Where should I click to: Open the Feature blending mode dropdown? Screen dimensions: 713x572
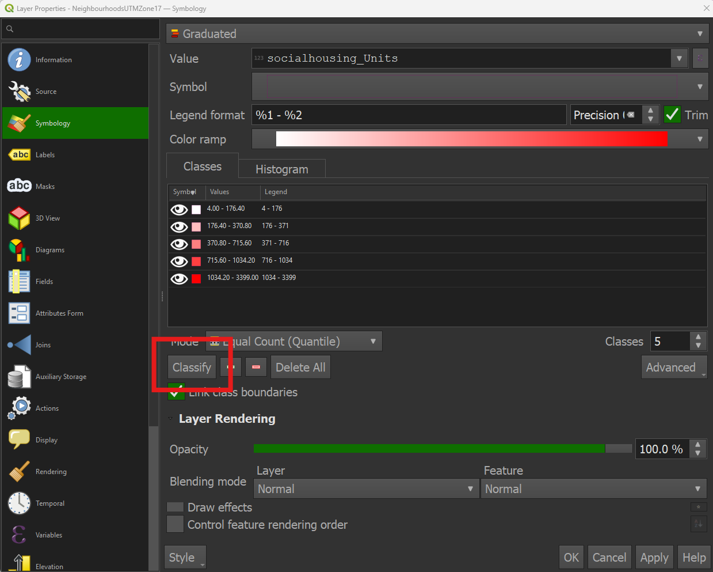point(594,489)
